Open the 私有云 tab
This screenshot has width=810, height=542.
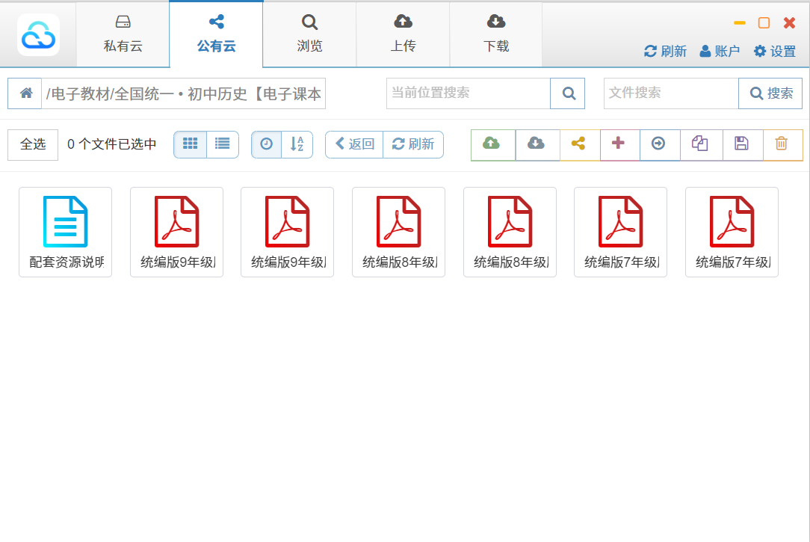click(x=123, y=34)
